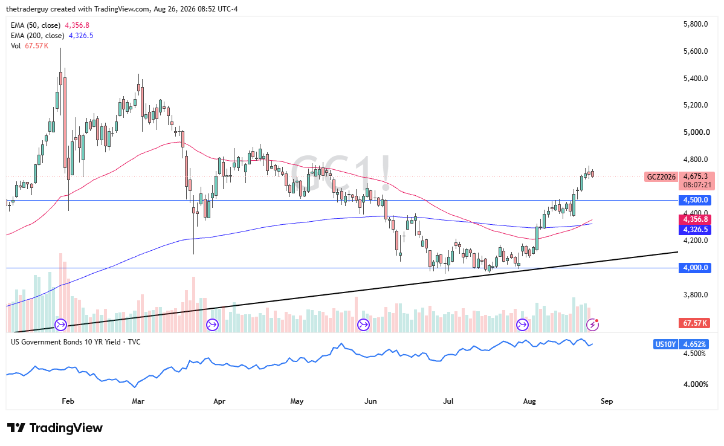Click the US Government Bonds 10 YR Yield title
Screen dimensions: 724x446
[76, 342]
